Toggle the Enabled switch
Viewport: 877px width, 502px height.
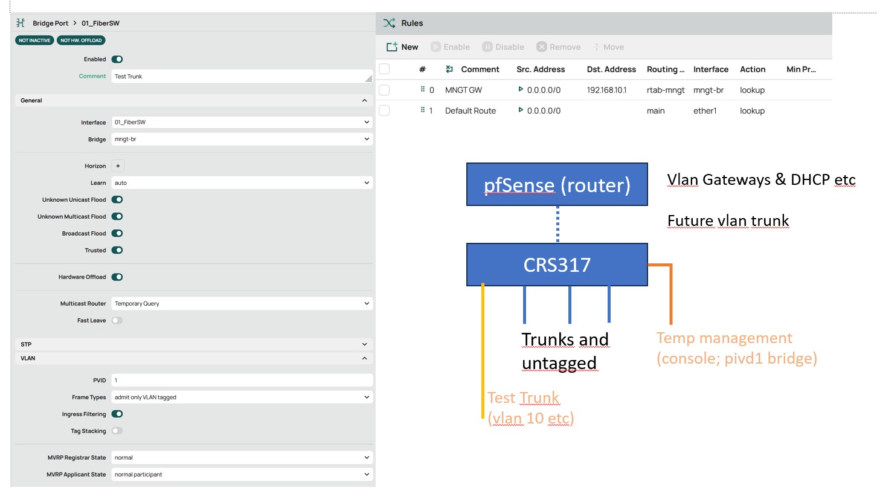click(x=117, y=59)
